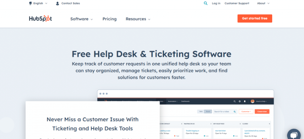Click the DEV ISSUE FIXED column header
Image resolution: width=304 pixels, height=139 pixels.
[219, 124]
